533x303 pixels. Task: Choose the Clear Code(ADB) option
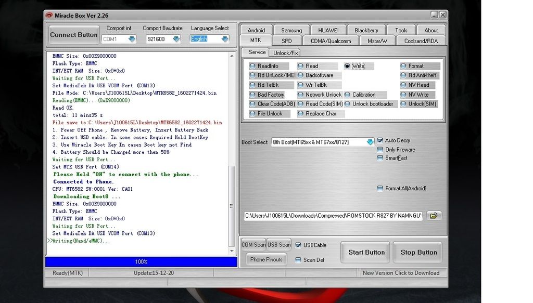252,104
